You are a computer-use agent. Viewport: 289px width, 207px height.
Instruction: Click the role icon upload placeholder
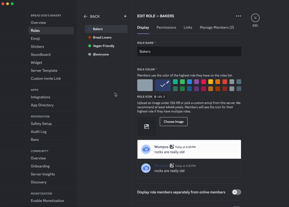point(147,127)
